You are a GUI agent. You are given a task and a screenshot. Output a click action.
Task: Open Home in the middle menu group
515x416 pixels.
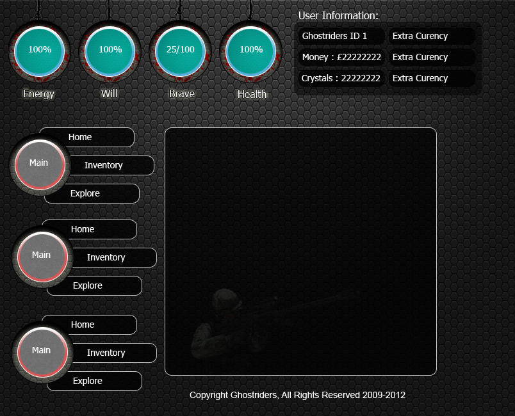click(89, 229)
